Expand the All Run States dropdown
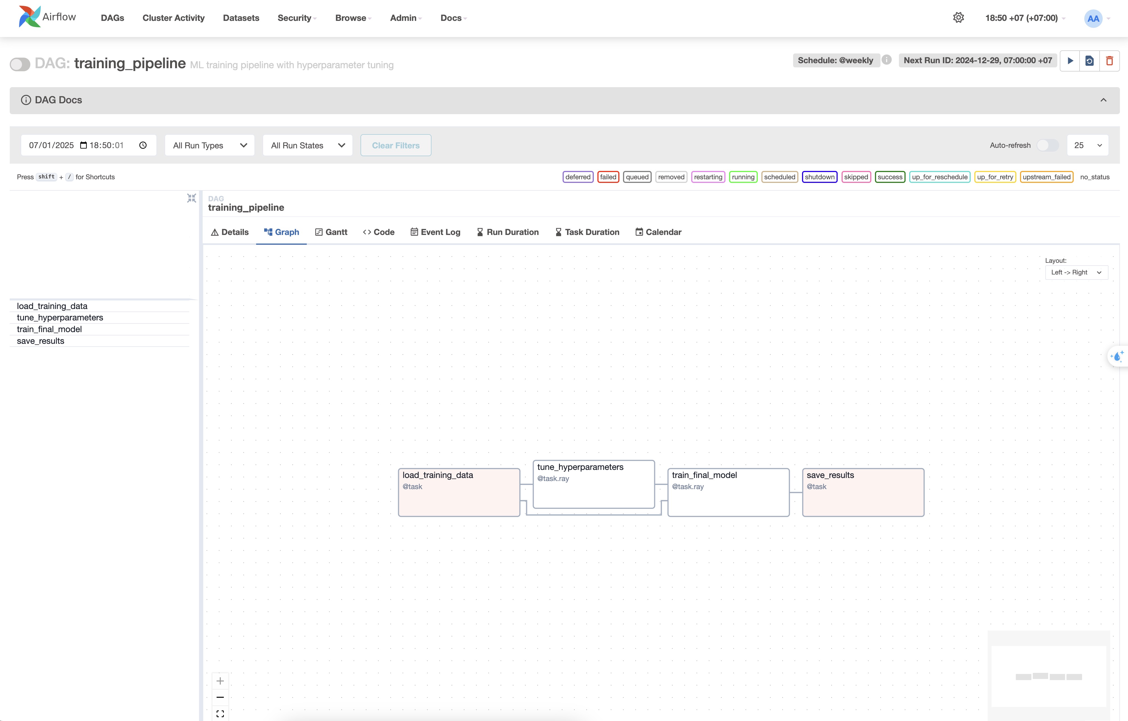Image resolution: width=1128 pixels, height=721 pixels. tap(308, 146)
